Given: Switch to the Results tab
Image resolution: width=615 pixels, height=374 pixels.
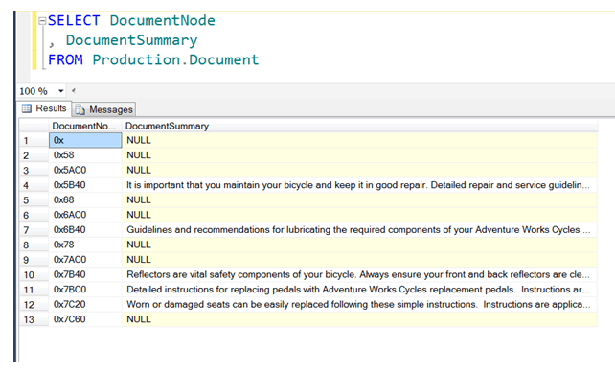Looking at the screenshot, I should point(44,108).
